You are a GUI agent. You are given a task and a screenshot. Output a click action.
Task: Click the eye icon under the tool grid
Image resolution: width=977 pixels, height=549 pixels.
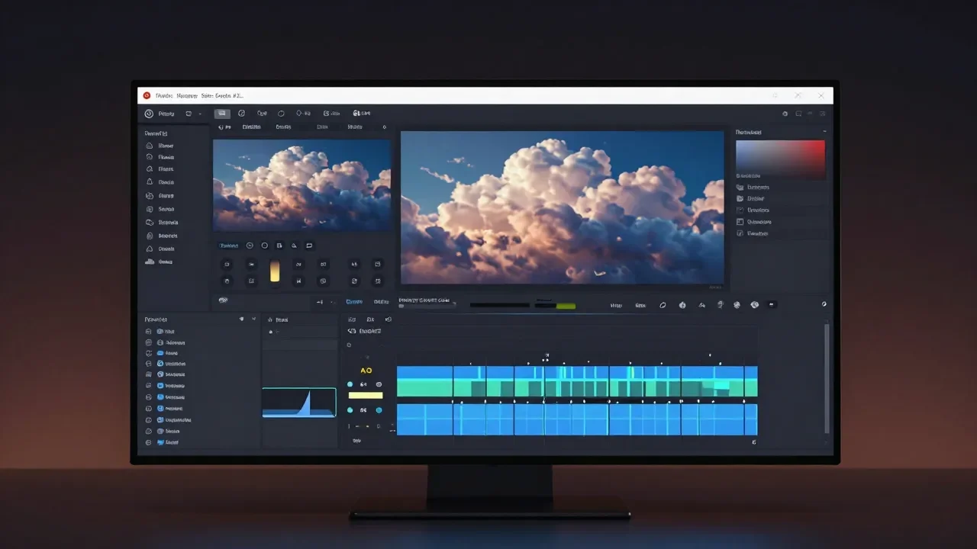(x=223, y=300)
